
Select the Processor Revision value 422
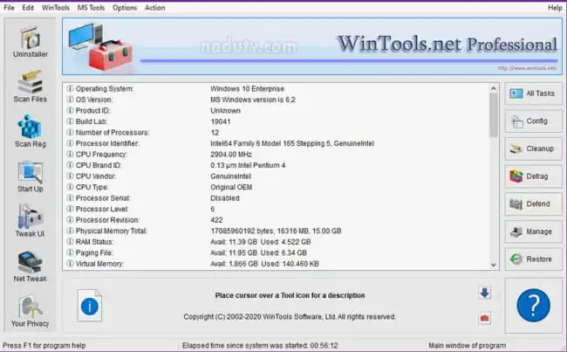[216, 220]
